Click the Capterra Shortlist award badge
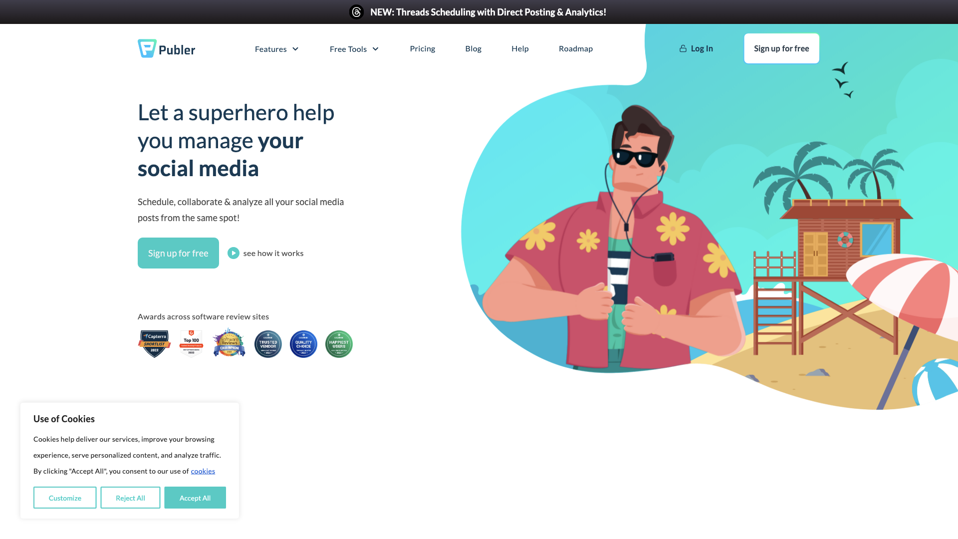 [154, 342]
